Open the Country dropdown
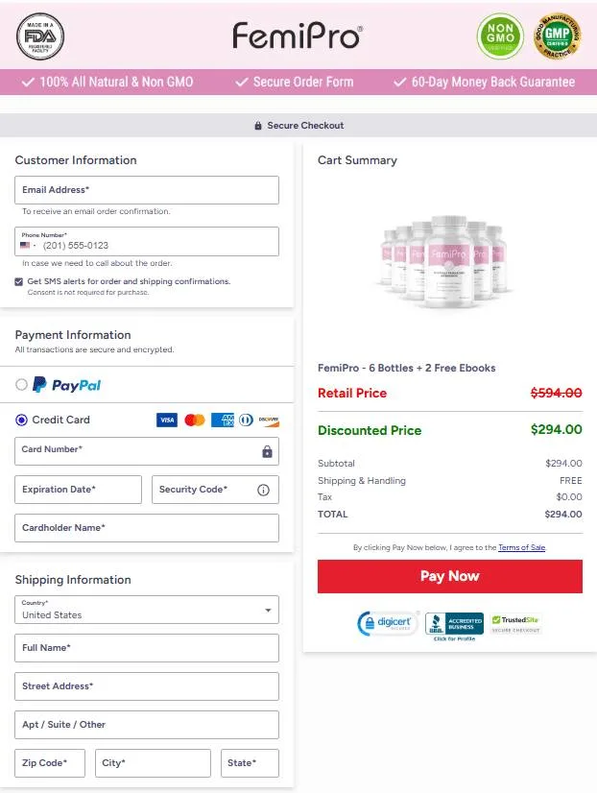Screen dimensions: 597x793 pyautogui.click(x=147, y=610)
